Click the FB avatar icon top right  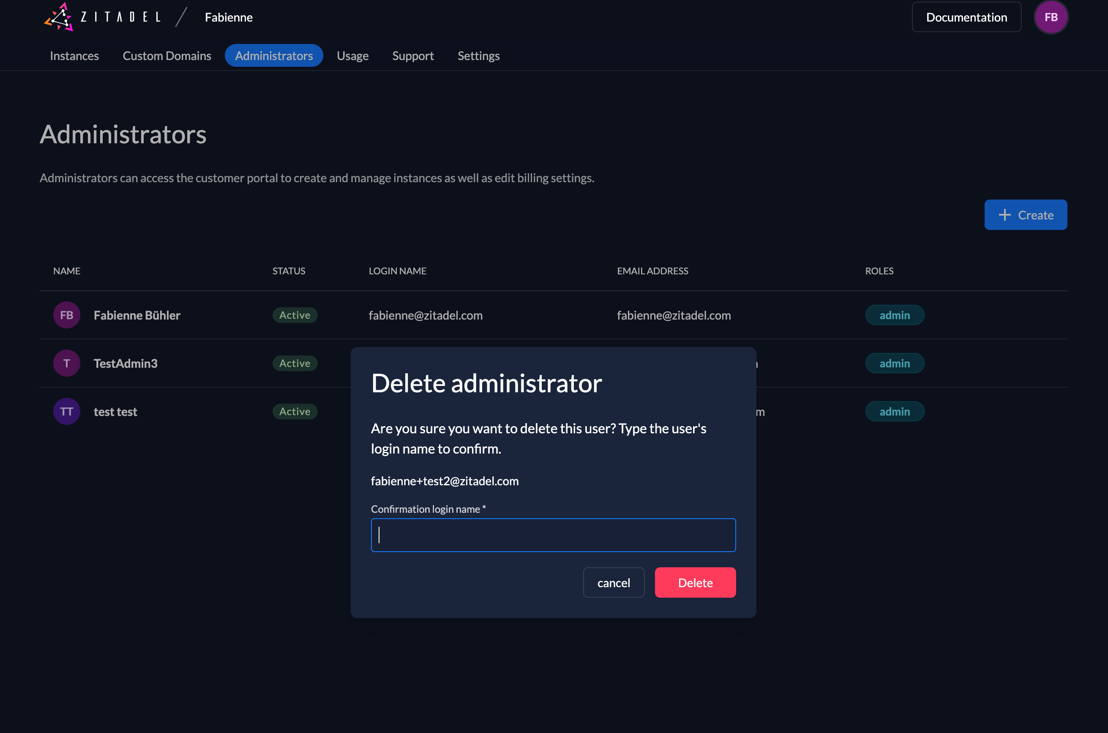[1051, 16]
